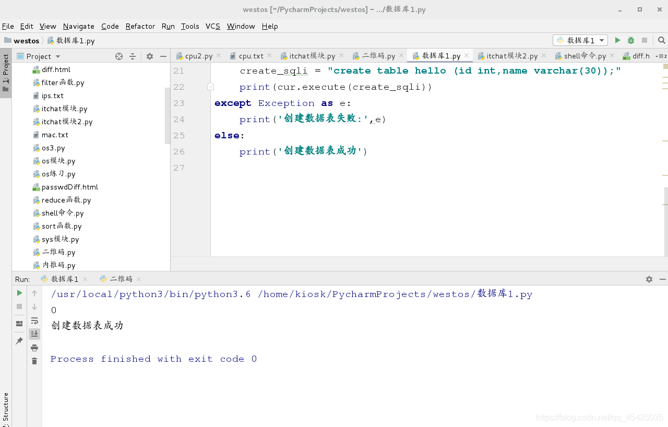Click scroll from source target icon

pos(119,56)
